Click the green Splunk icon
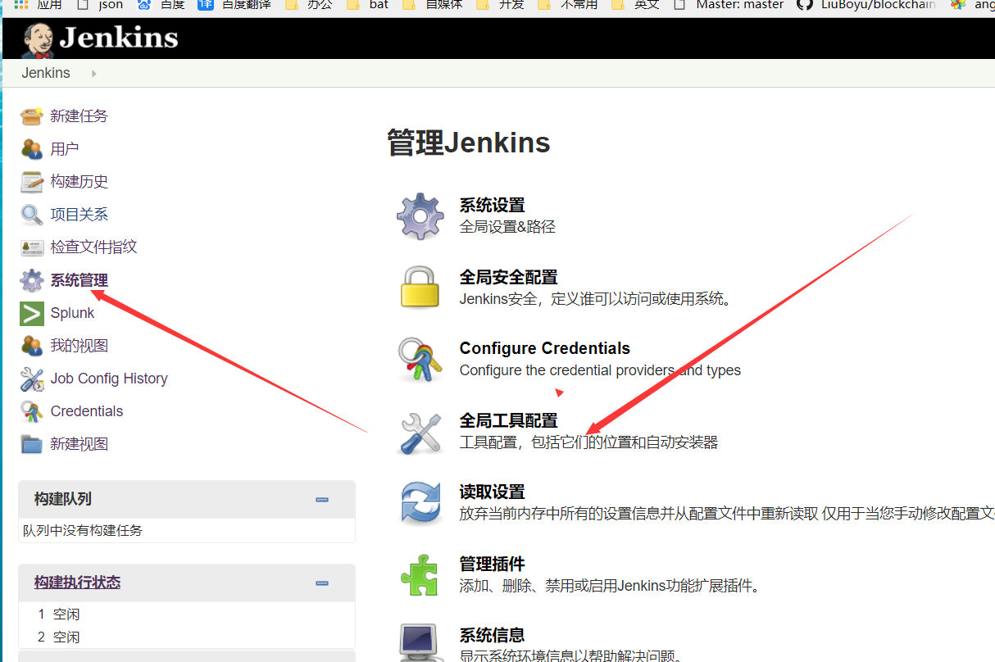 (x=31, y=313)
